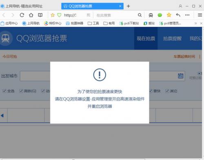Viewport: 204px width, 160px height.
Task: Open the hamburger main menu
Action: (200, 15)
